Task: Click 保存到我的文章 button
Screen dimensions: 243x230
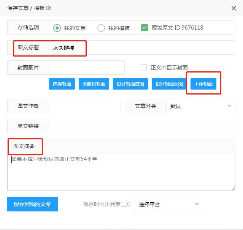Action: pyautogui.click(x=32, y=204)
